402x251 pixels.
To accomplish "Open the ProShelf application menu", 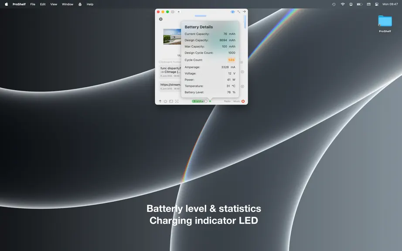I will click(x=19, y=4).
